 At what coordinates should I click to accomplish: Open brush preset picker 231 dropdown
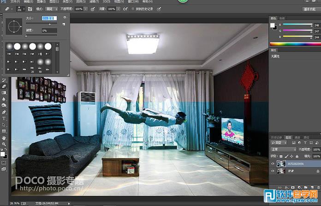pos(21,9)
